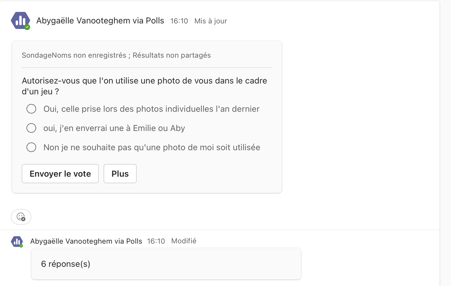The height and width of the screenshot is (286, 451).
Task: Click the label text "Non je ne souhaite pas..."
Action: click(x=152, y=148)
